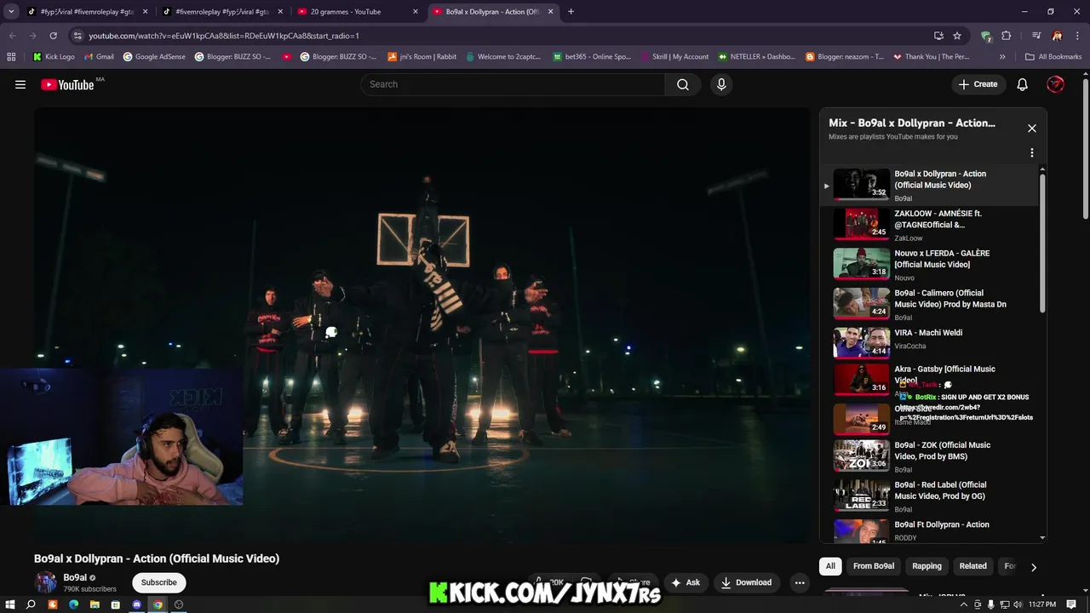Subscribe to Bo9al channel
Screen dimensions: 1090x613
[x=158, y=582]
